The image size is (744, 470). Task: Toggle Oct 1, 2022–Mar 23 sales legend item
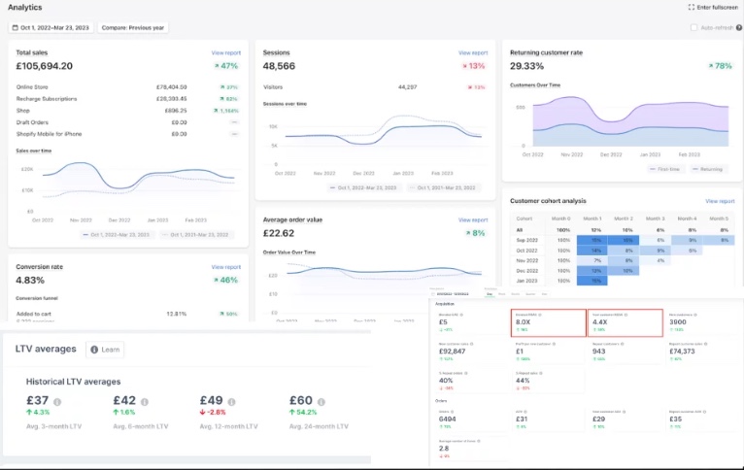[x=118, y=234]
